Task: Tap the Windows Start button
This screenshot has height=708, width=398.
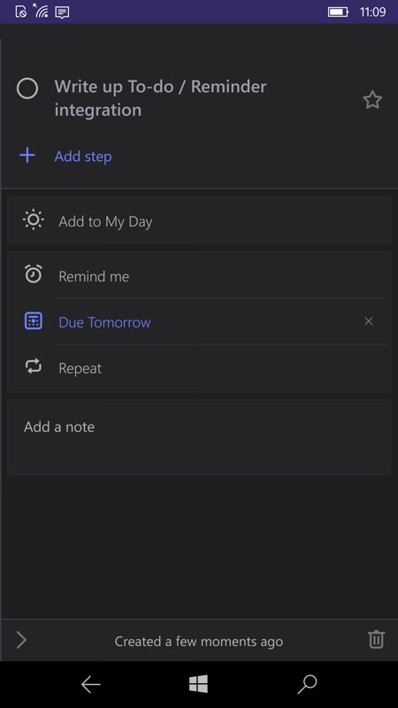Action: pyautogui.click(x=198, y=685)
